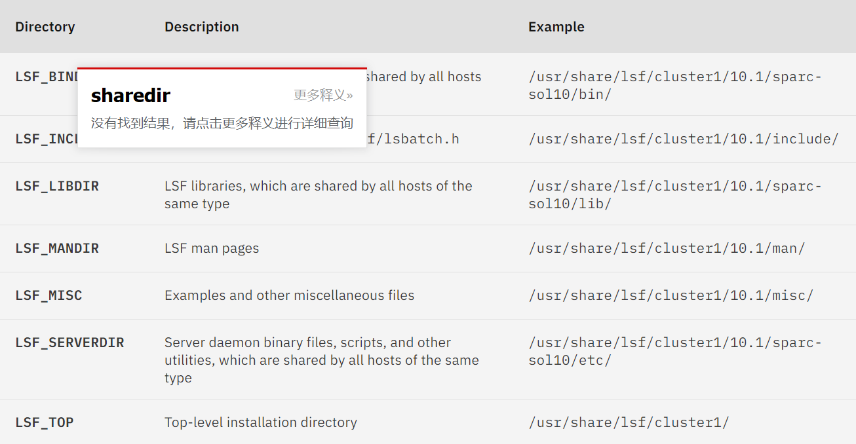The image size is (856, 444).
Task: Click the Description column header
Action: point(201,27)
